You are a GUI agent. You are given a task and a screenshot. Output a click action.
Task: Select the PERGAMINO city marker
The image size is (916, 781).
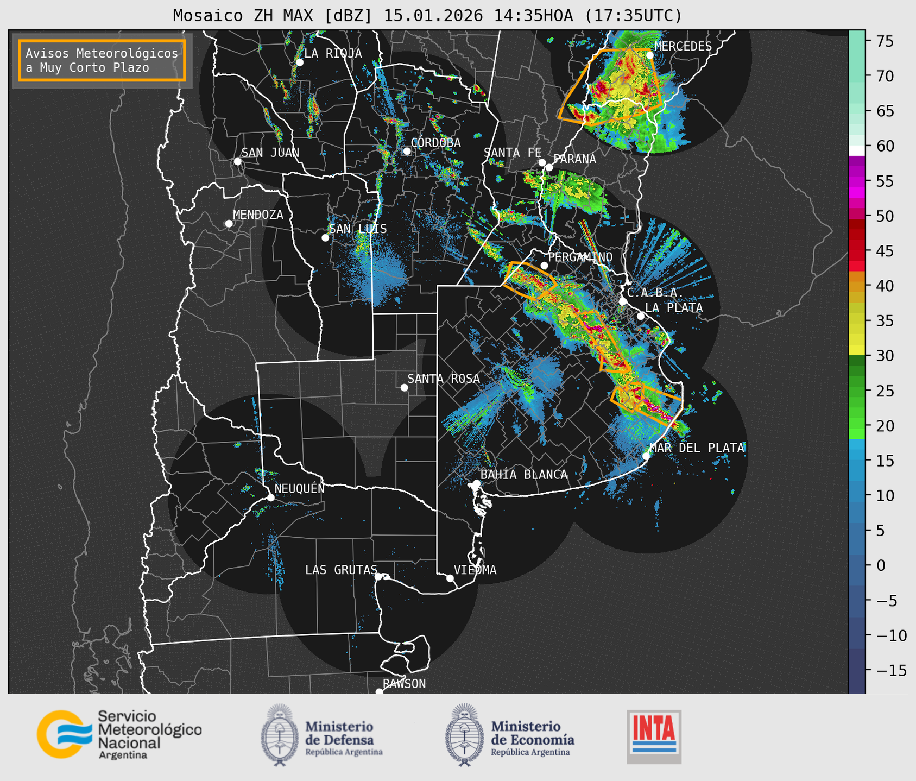coord(544,266)
